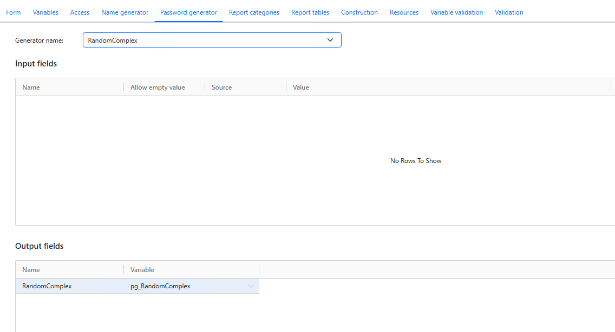This screenshot has width=615, height=332.
Task: Select the Password generator tab
Action: click(188, 12)
